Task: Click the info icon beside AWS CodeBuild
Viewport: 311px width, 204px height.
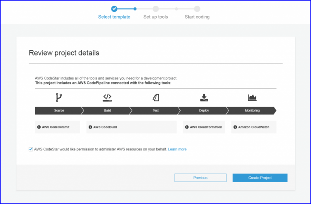Action: 90,127
